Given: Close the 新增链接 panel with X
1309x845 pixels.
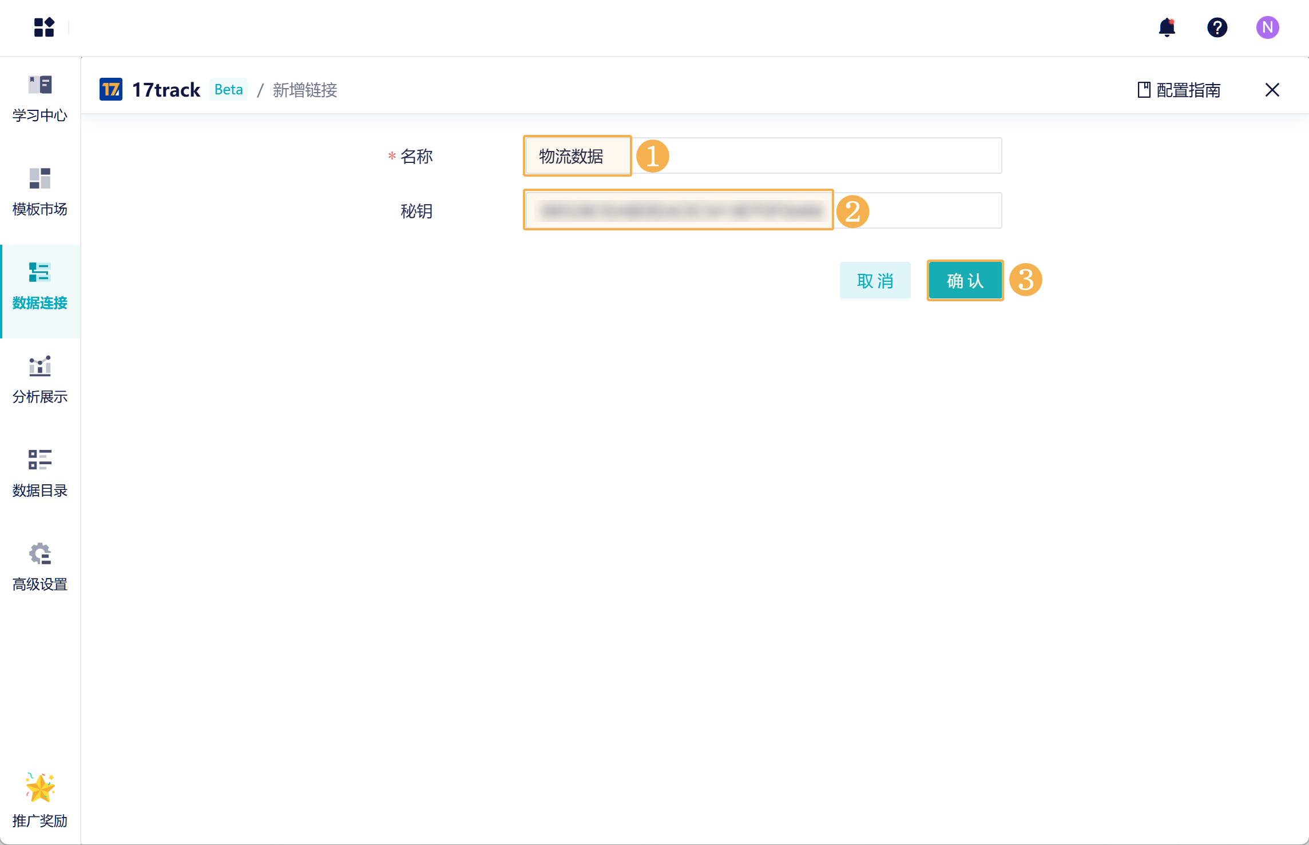Looking at the screenshot, I should click(1272, 90).
